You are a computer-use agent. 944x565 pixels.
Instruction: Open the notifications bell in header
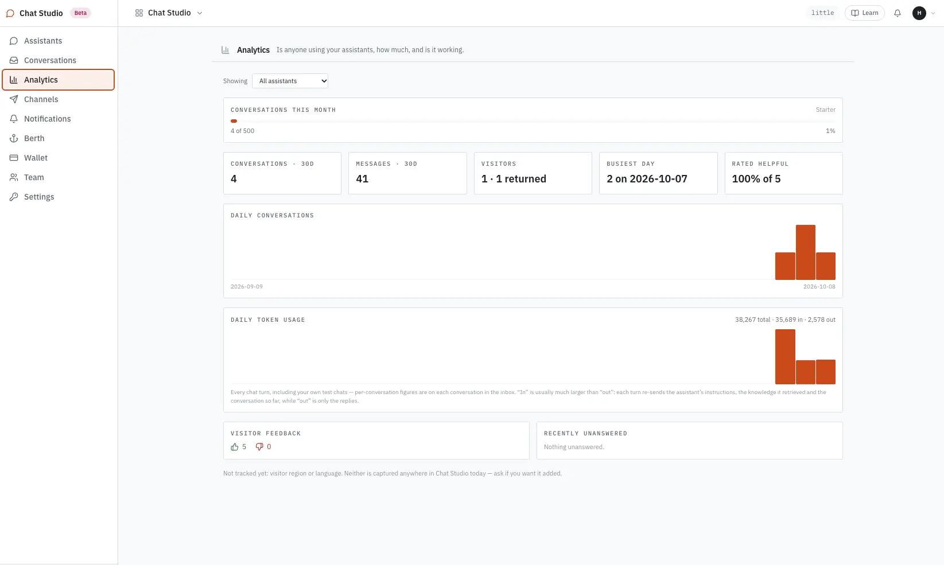pyautogui.click(x=898, y=13)
